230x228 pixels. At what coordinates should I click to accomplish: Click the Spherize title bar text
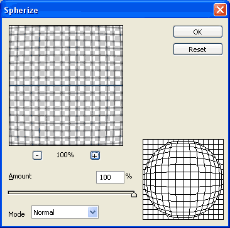pyautogui.click(x=21, y=10)
